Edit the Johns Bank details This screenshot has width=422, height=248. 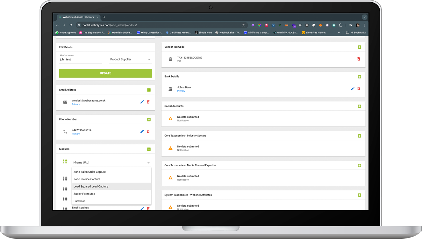click(353, 88)
